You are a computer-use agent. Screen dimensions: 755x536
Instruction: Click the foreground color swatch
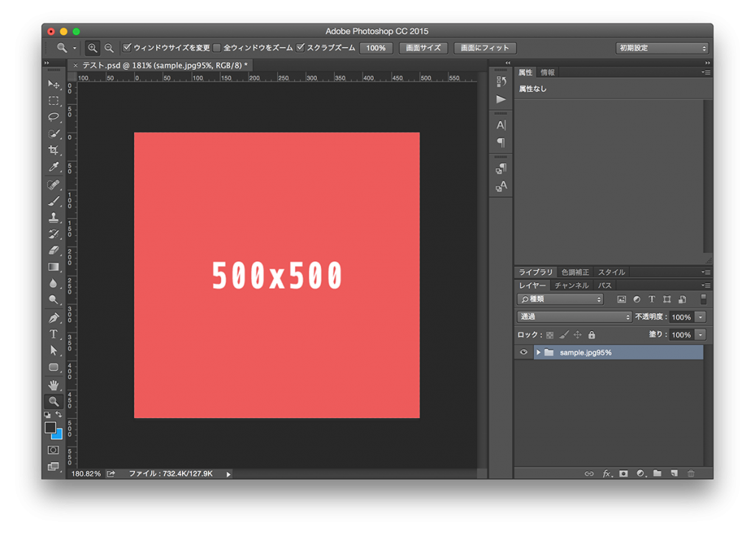pos(50,428)
